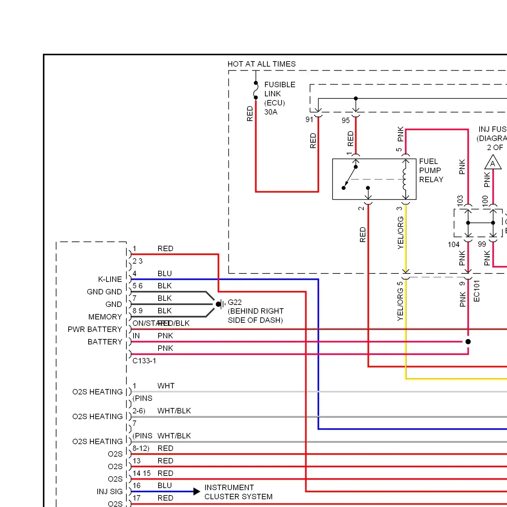Click the relay coil symbol inside the relay box
The width and height of the screenshot is (507, 507).
(x=405, y=179)
